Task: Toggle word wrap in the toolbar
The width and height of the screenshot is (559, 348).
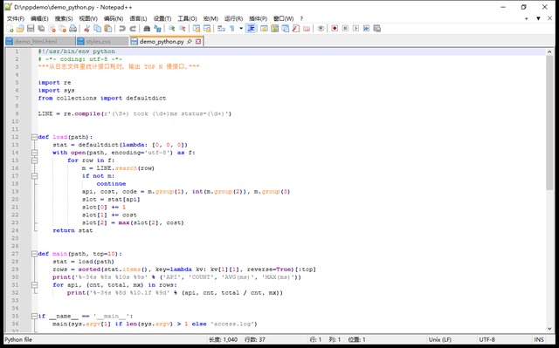Action: click(221, 29)
